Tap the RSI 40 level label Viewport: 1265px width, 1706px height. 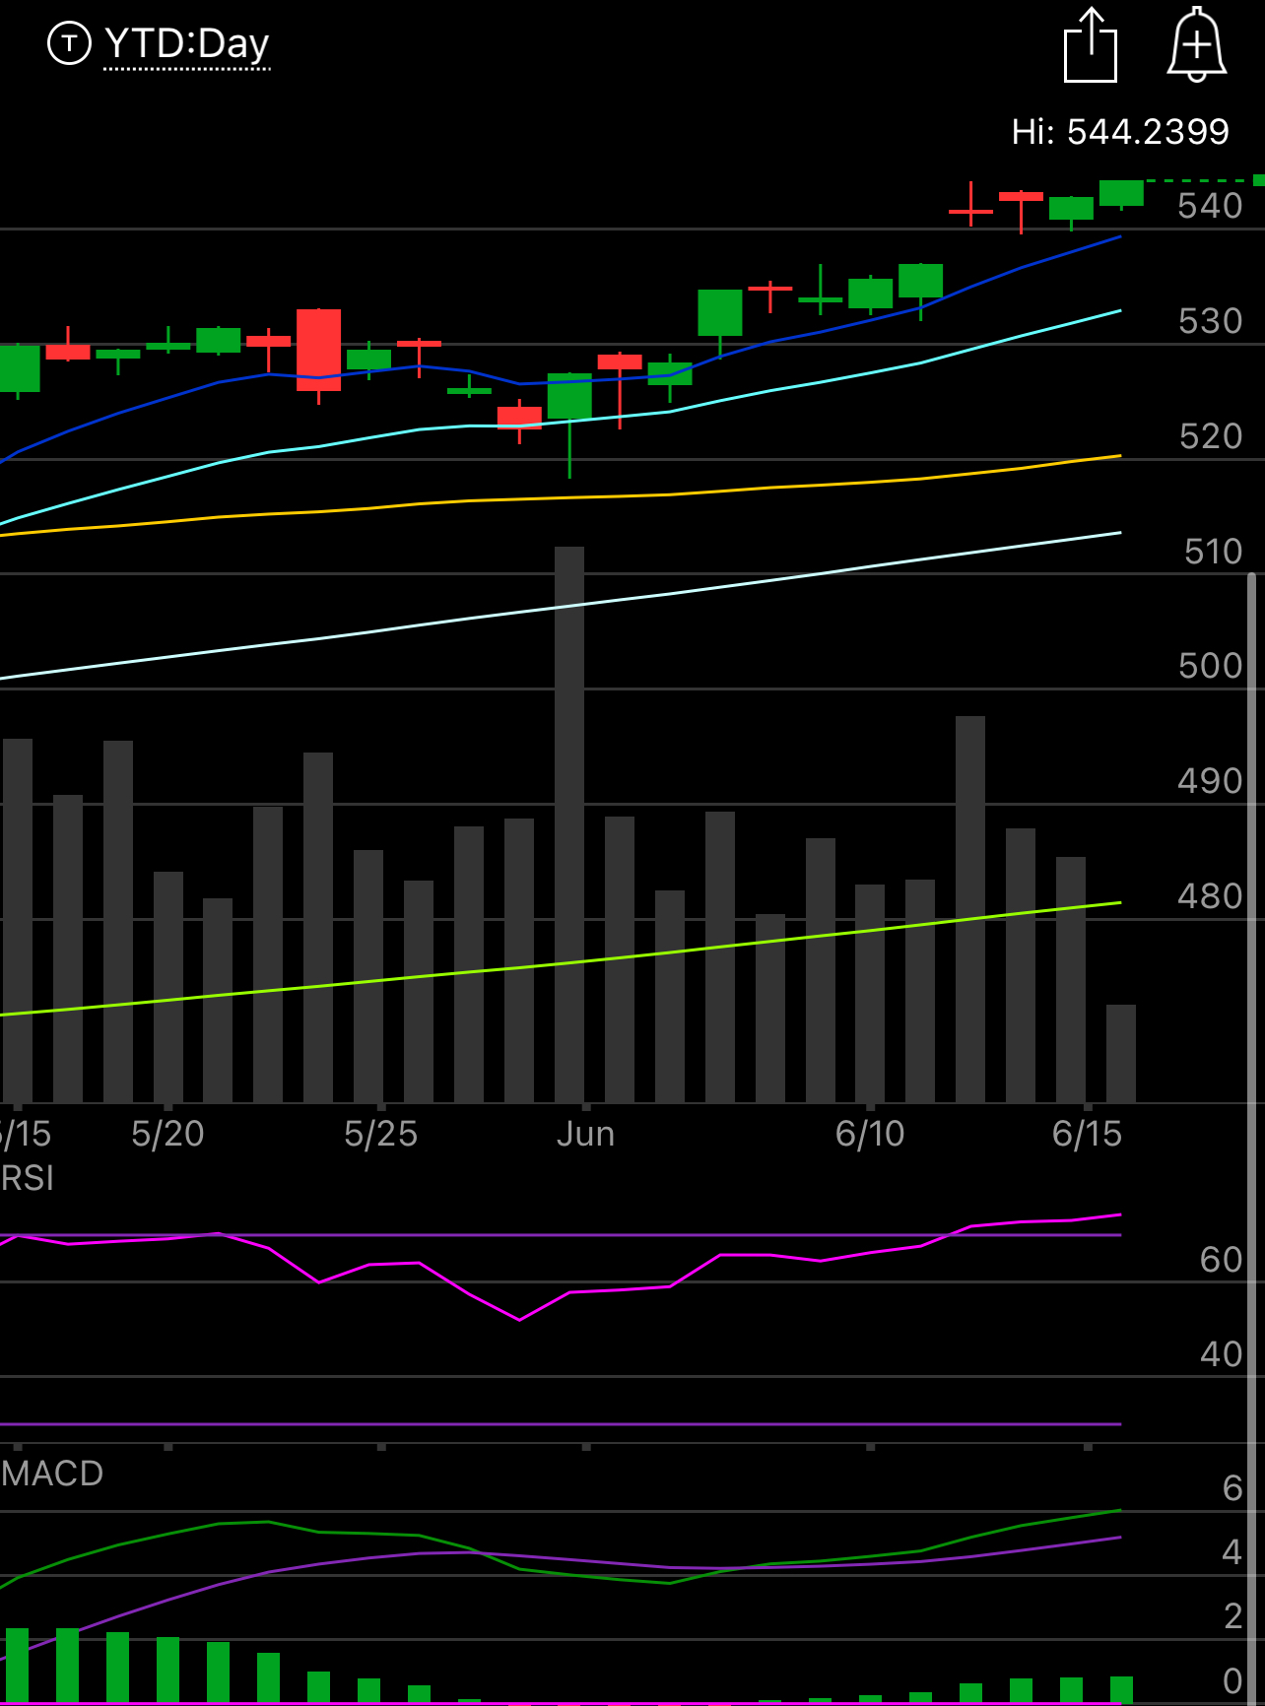point(1222,1354)
